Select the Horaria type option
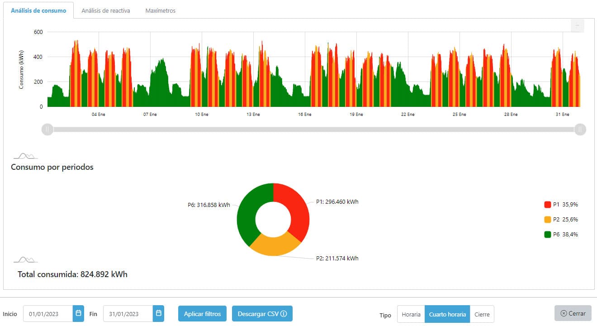 coord(411,314)
